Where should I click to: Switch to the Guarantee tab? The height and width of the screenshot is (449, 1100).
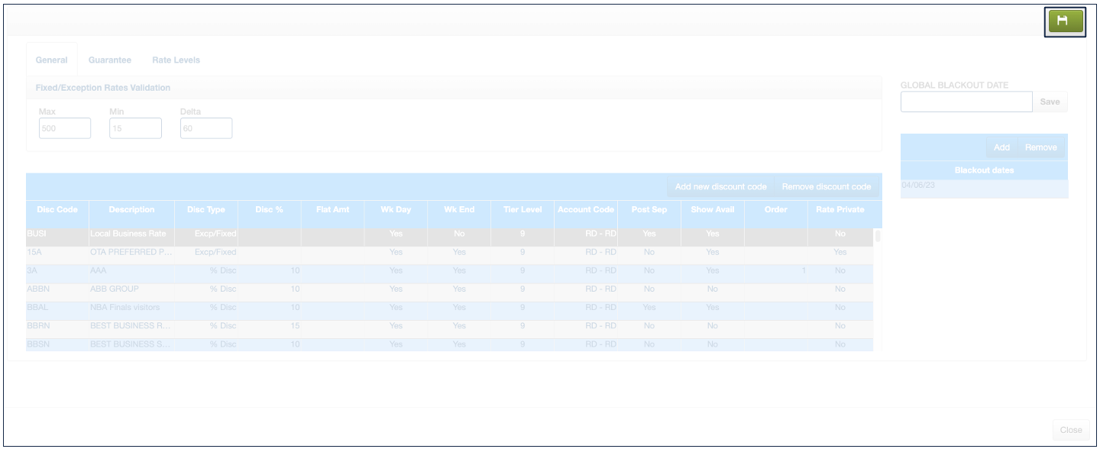coord(109,60)
